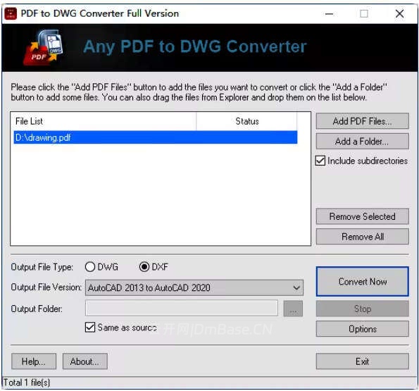
Task: Click the File List column header
Action: point(105,121)
